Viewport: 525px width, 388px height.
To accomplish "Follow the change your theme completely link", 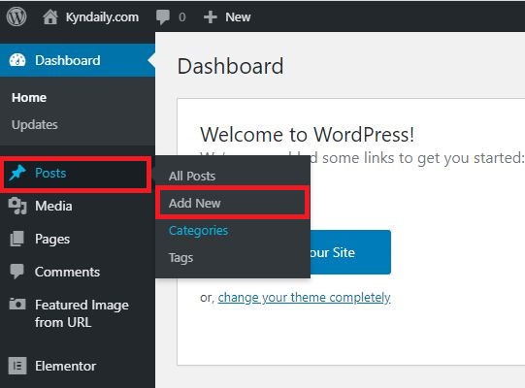I will coord(304,297).
